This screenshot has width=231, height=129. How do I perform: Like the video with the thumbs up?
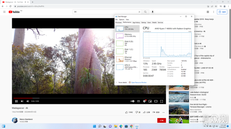(129, 112)
